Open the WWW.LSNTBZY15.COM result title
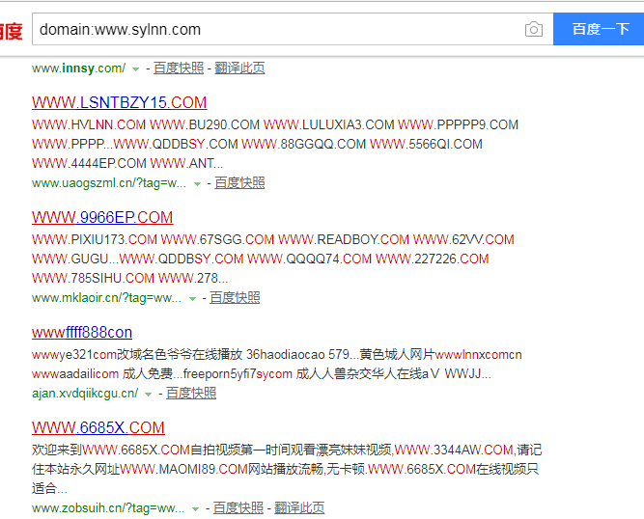Image resolution: width=644 pixels, height=519 pixels. pos(119,102)
